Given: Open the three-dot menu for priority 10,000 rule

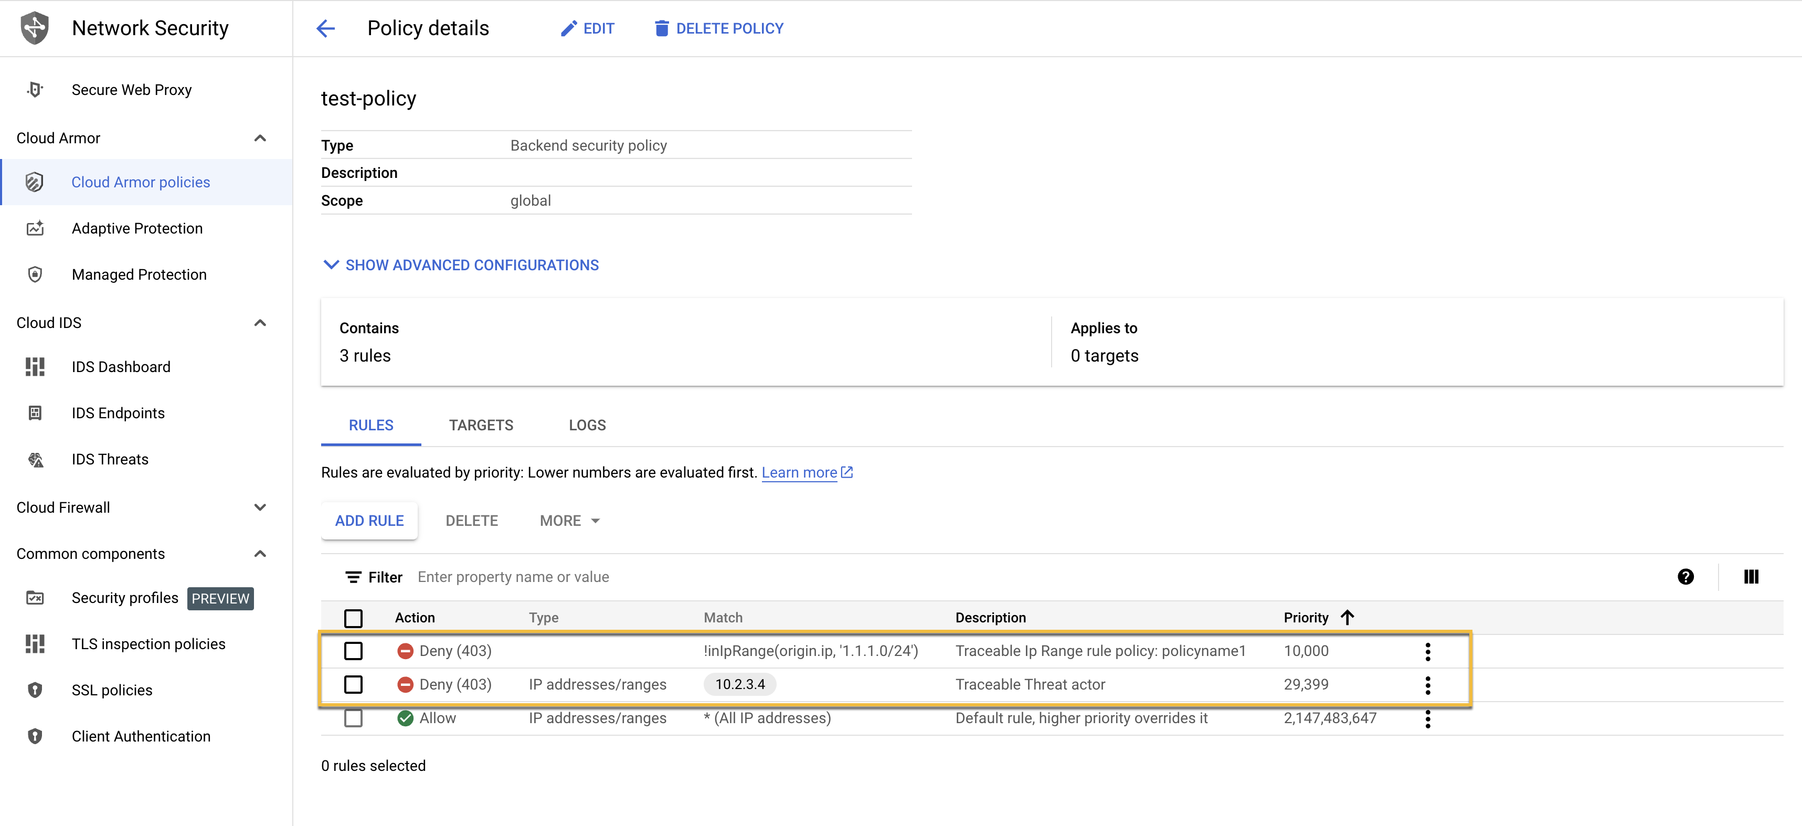Looking at the screenshot, I should click(1428, 651).
